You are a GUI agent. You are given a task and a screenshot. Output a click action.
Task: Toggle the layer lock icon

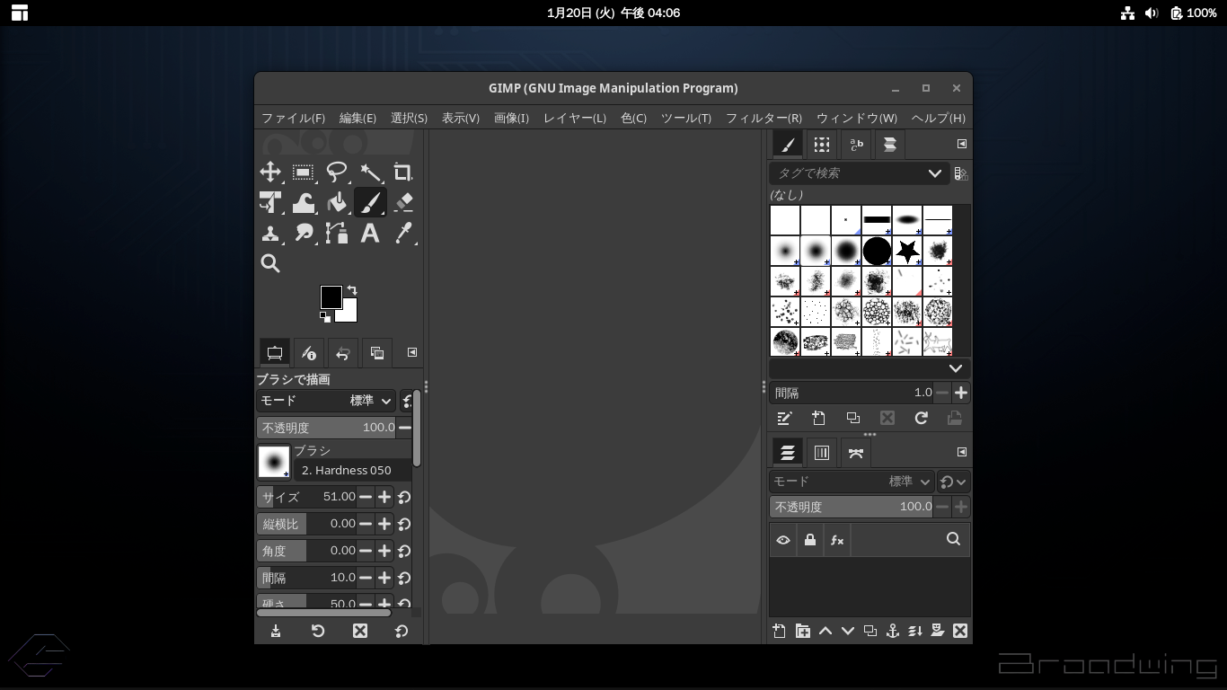(810, 540)
